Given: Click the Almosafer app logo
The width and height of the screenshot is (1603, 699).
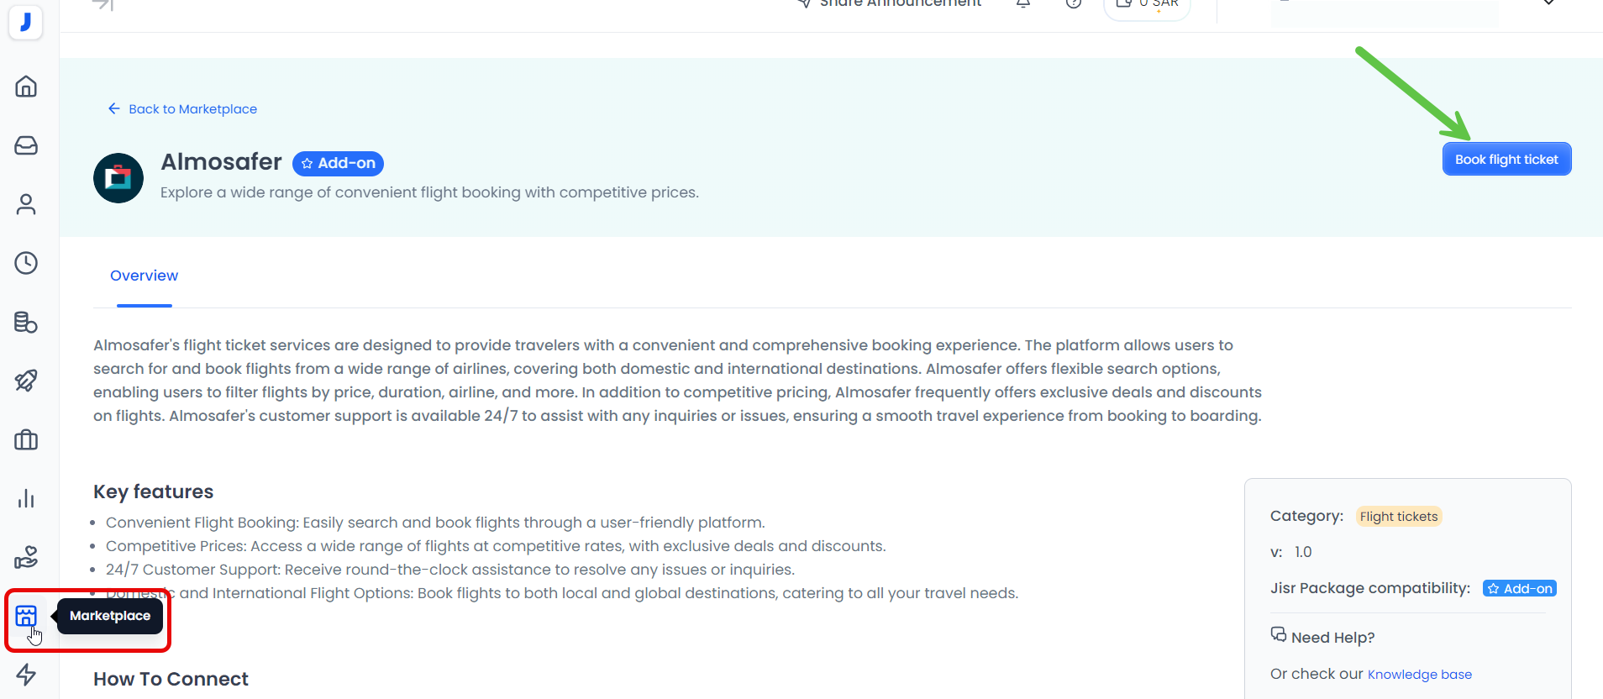Looking at the screenshot, I should point(118,178).
